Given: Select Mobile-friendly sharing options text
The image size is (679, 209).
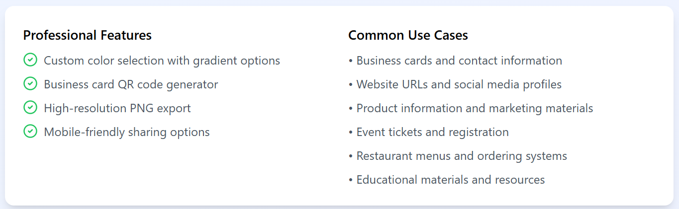Looking at the screenshot, I should (127, 132).
